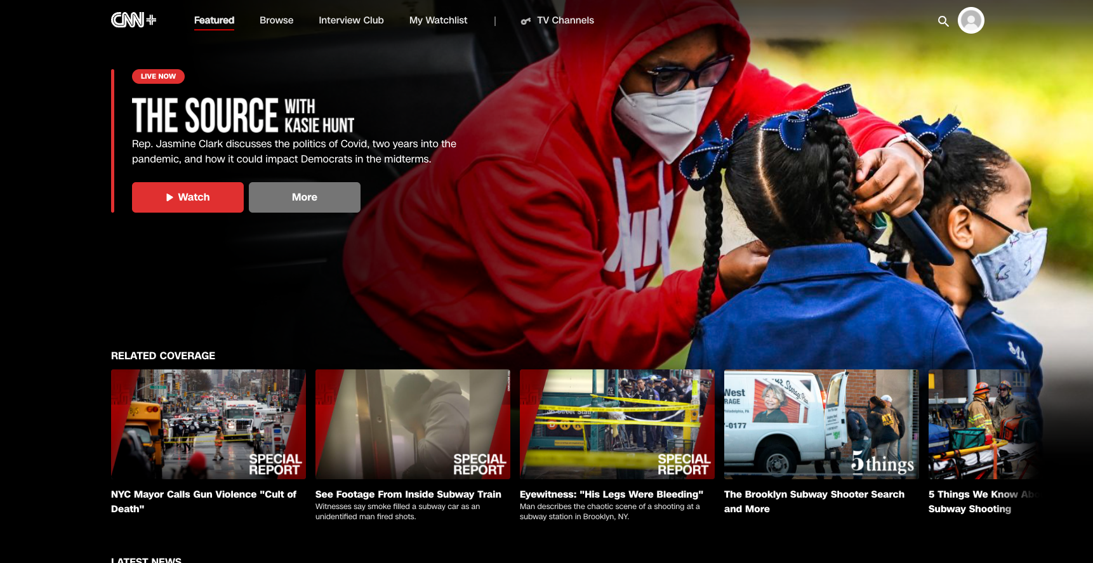Click 'Eyewitness: His Legs Were Bleeding' headline

[x=611, y=494]
